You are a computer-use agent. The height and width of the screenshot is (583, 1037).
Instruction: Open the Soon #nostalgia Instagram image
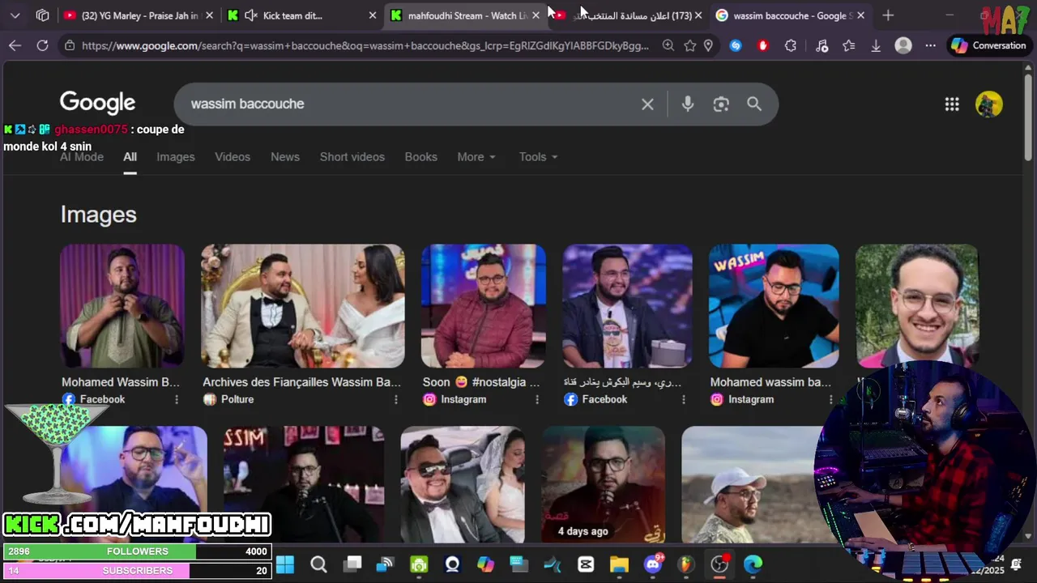click(484, 306)
